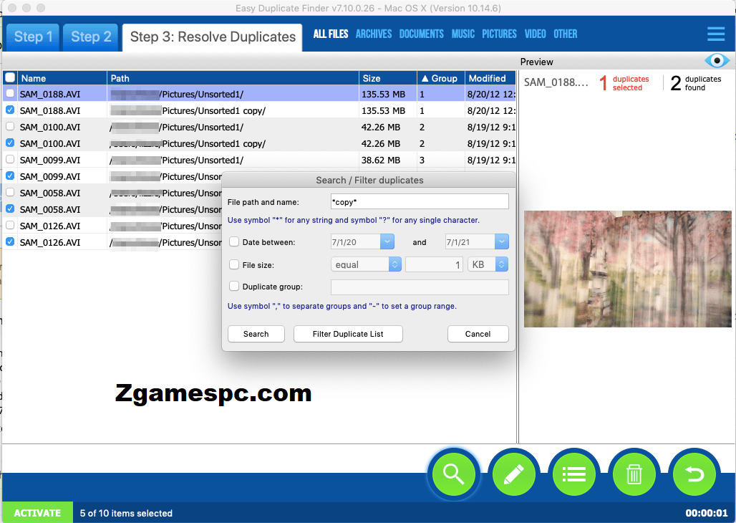Click the preview image thumbnail

[x=628, y=269]
